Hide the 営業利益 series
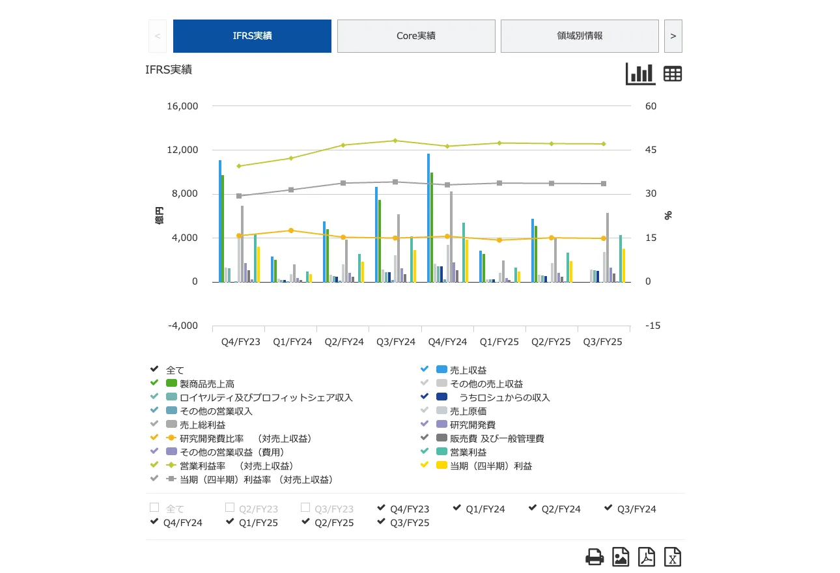 [468, 452]
